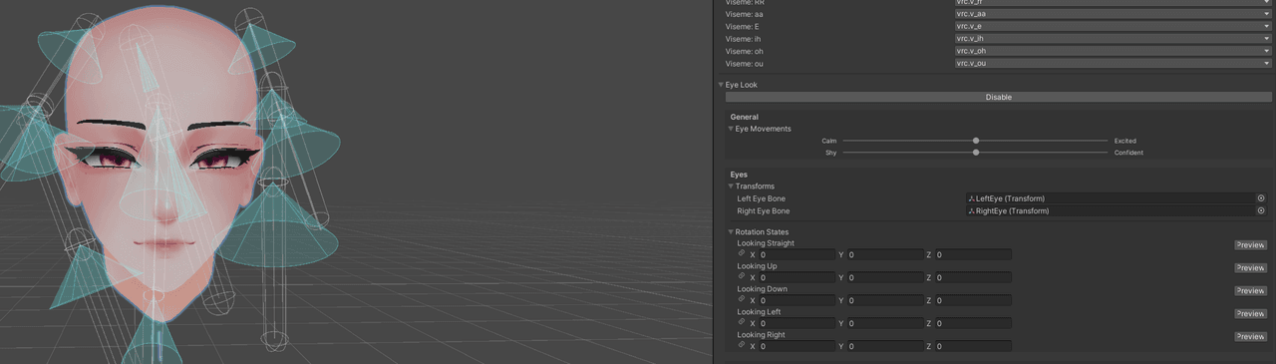Image resolution: width=1276 pixels, height=364 pixels.
Task: Focus the Looking Right X value field
Action: 797,346
